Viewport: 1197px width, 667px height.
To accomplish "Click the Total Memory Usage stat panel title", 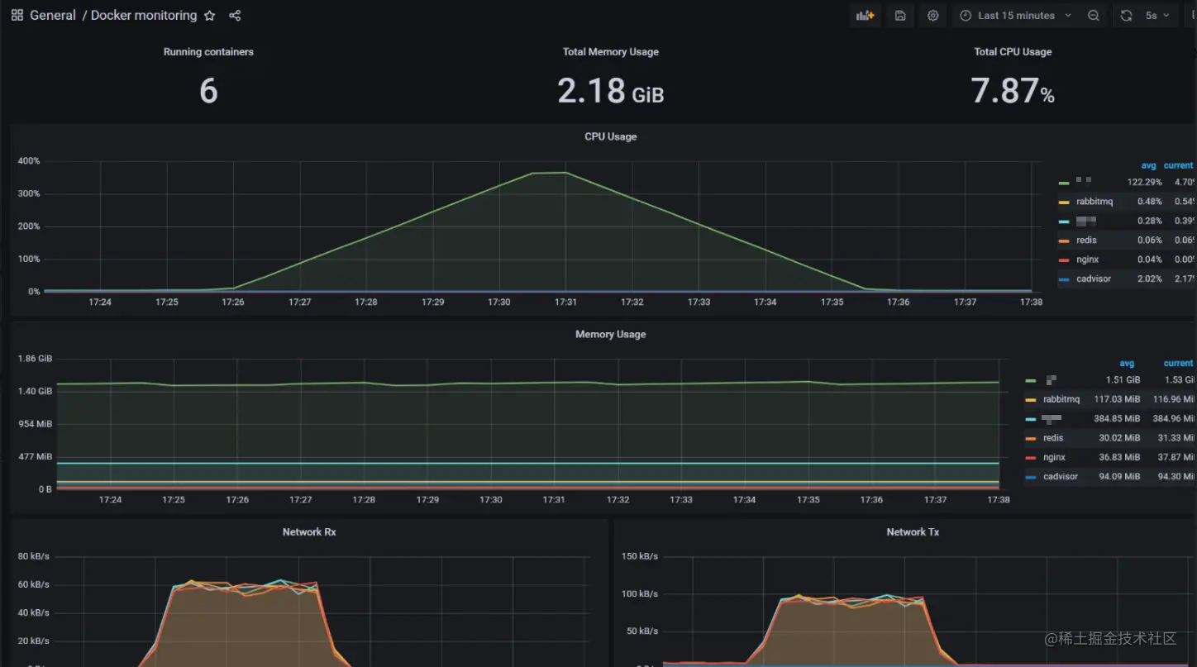I will (x=611, y=52).
